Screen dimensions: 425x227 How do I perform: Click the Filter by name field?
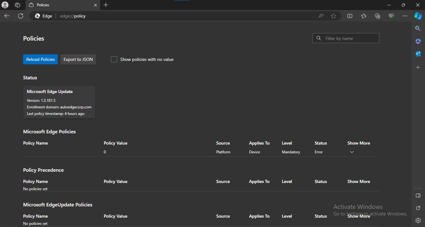coord(346,38)
